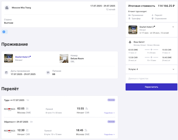Click the Red Wings logo on outbound flight
Viewport: 178px width, 140px height.
[9, 109]
